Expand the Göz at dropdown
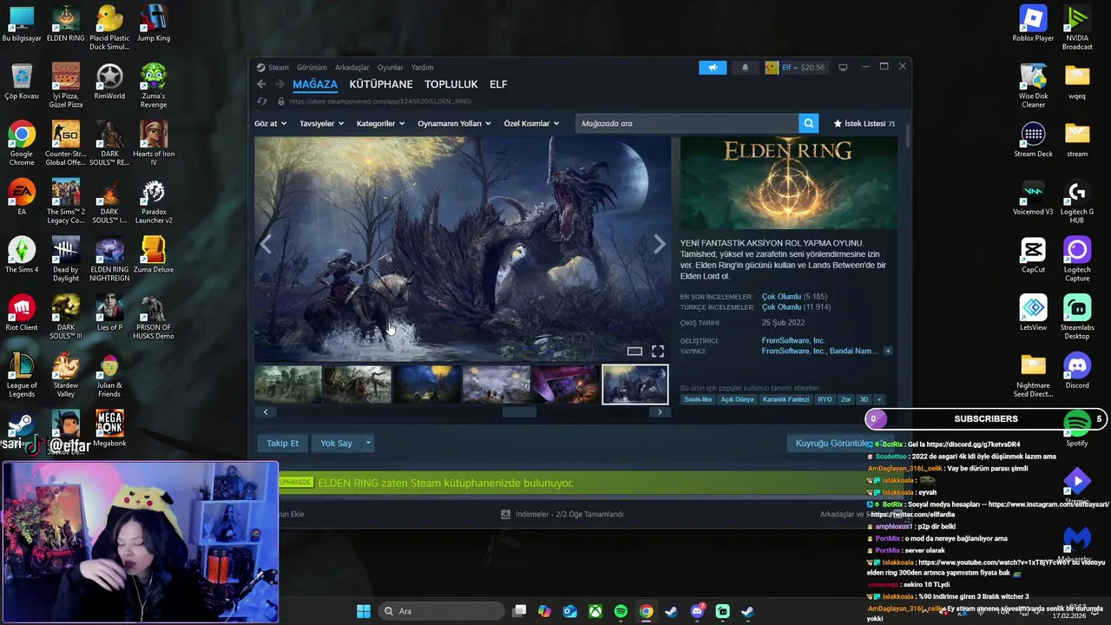This screenshot has width=1111, height=625. [270, 123]
